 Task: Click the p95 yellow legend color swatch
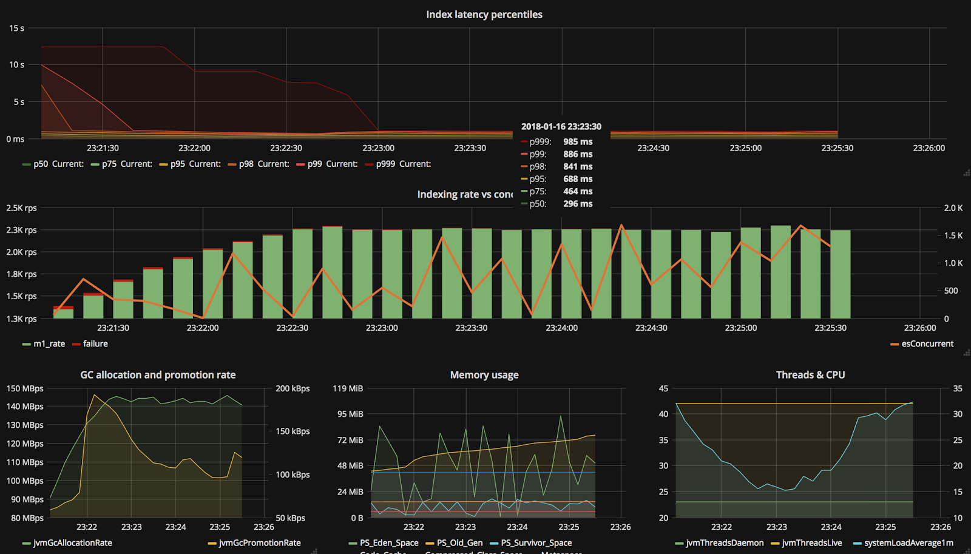(163, 164)
